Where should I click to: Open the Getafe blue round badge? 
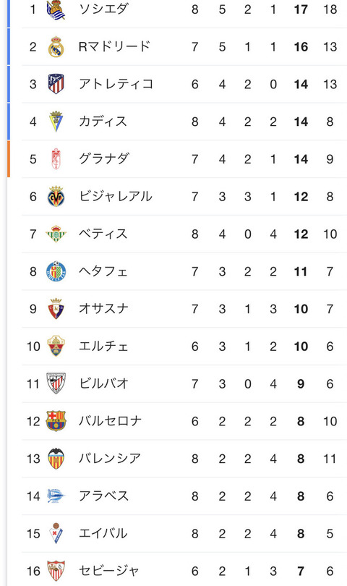(x=56, y=271)
